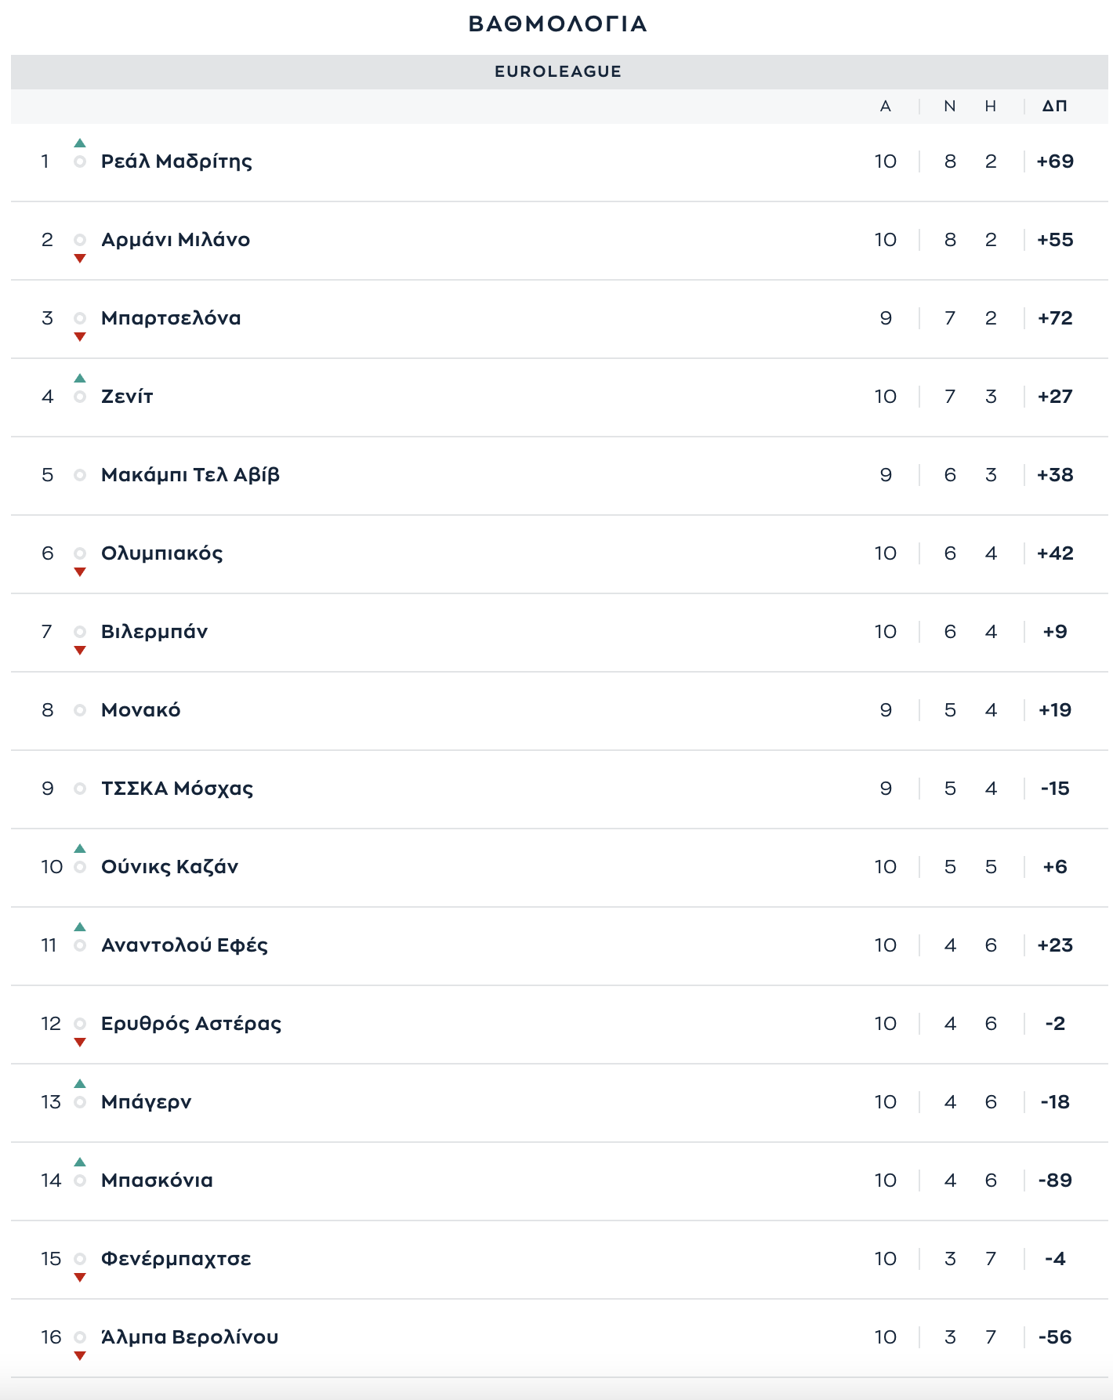Click the ΔΠ column header
Screen dimensions: 1113x1400
click(1054, 106)
